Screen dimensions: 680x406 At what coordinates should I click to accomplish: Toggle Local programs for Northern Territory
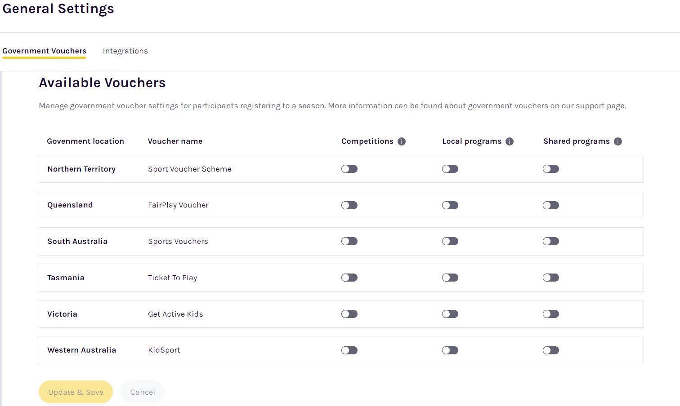pyautogui.click(x=450, y=169)
